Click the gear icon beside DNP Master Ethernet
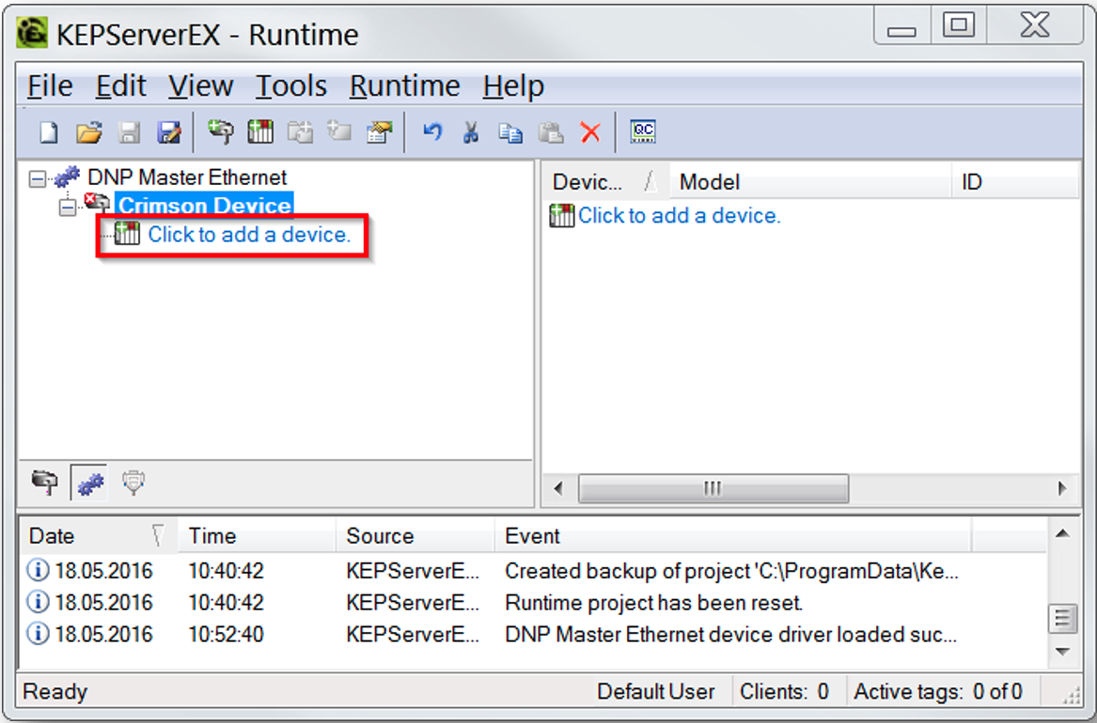Image resolution: width=1097 pixels, height=723 pixels. click(67, 177)
